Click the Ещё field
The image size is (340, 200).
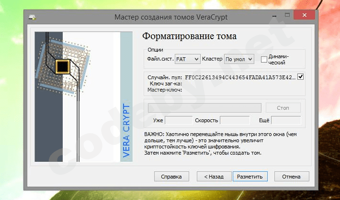[286, 120]
